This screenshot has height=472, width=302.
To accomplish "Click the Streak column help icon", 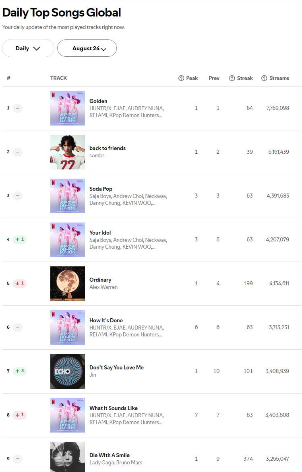I will pos(232,78).
